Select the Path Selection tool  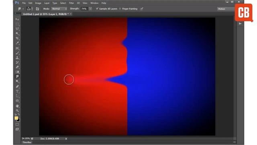(x=17, y=96)
